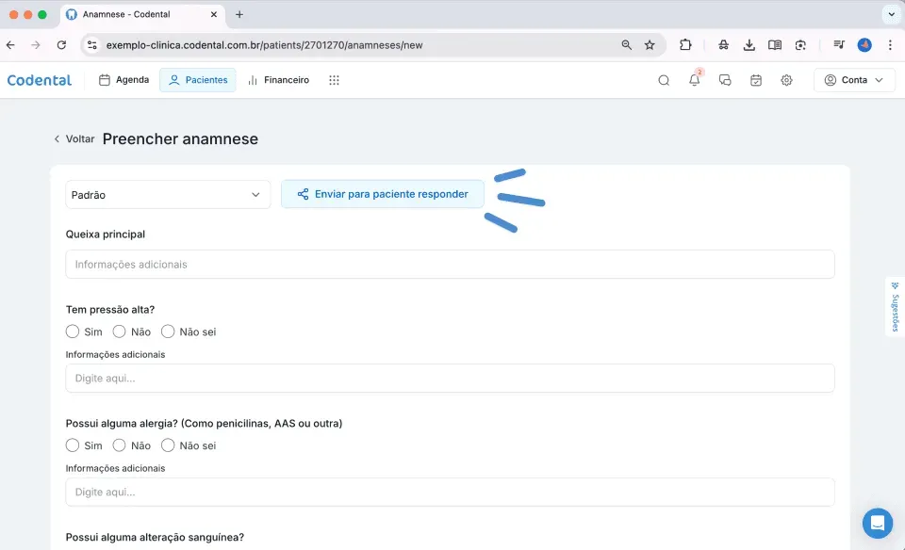905x550 pixels.
Task: Click Enviar para paciente responder button
Action: coord(382,194)
